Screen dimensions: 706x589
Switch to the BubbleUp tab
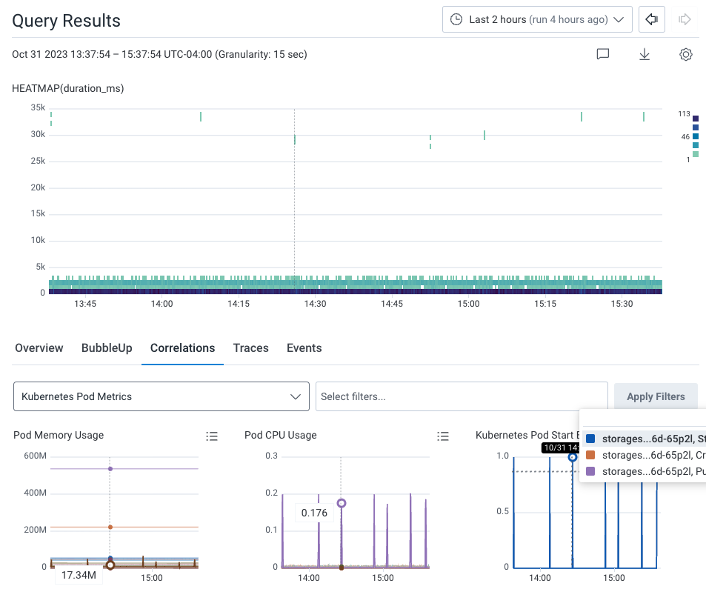pos(107,348)
